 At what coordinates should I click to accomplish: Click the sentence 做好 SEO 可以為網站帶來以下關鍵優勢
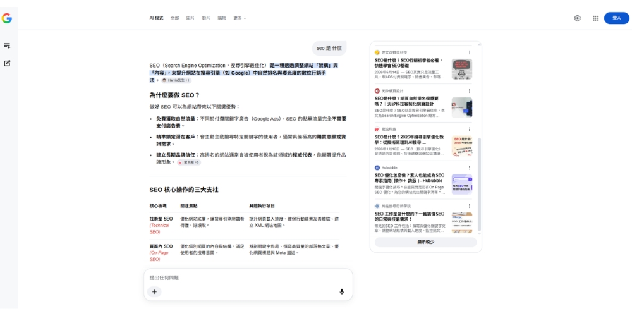[x=194, y=107]
